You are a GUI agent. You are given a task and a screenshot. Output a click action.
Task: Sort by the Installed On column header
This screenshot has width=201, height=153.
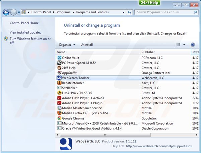195,52
